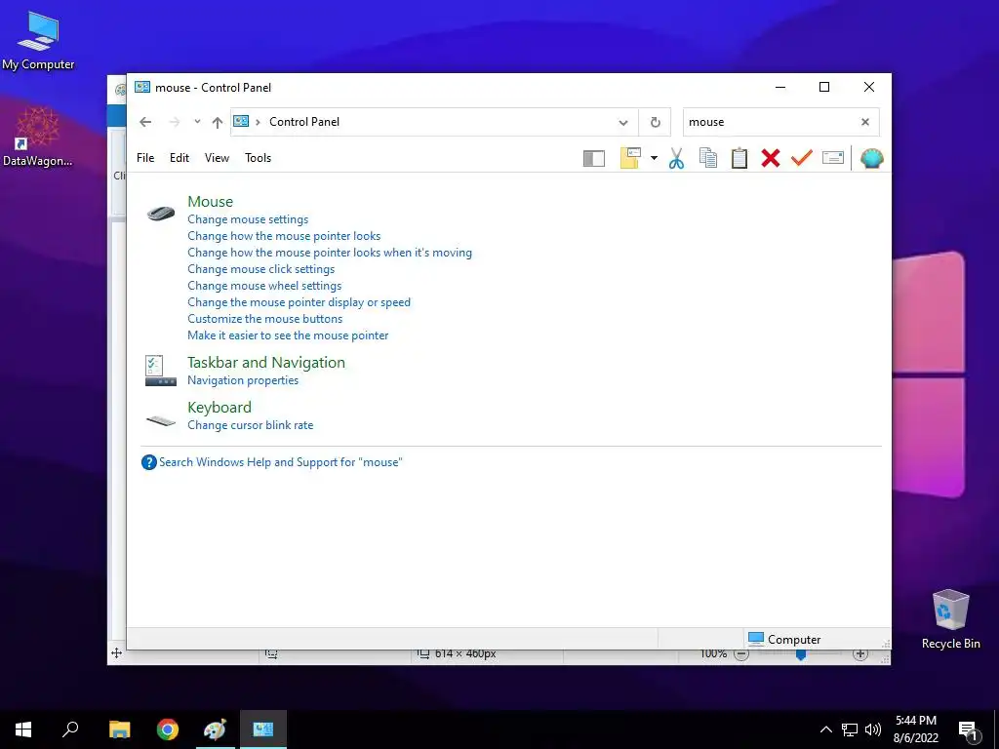Click the Control Panel breadcrumb in address bar
The image size is (999, 749).
coord(304,122)
